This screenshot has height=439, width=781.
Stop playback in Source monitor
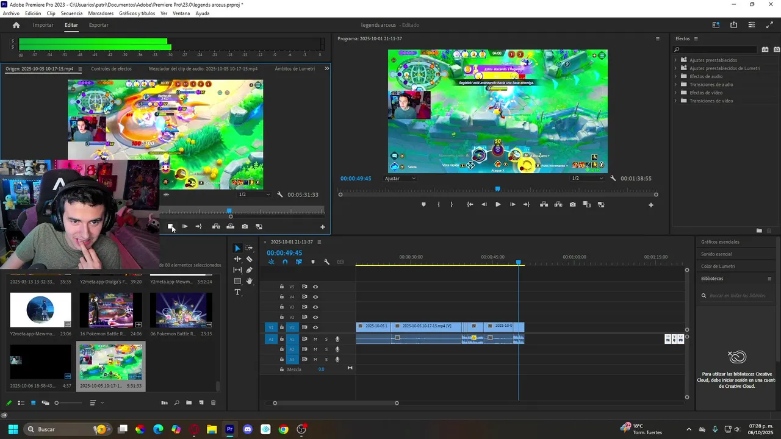(x=171, y=226)
